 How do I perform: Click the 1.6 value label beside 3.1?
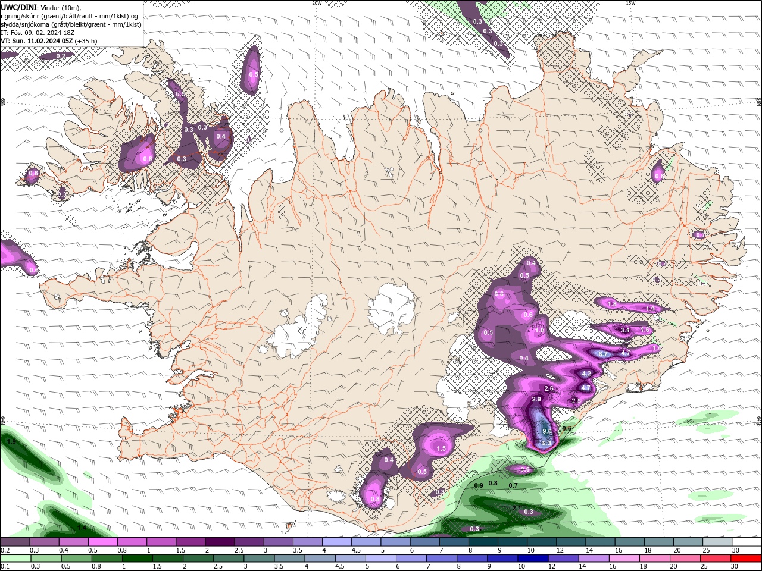click(644, 330)
